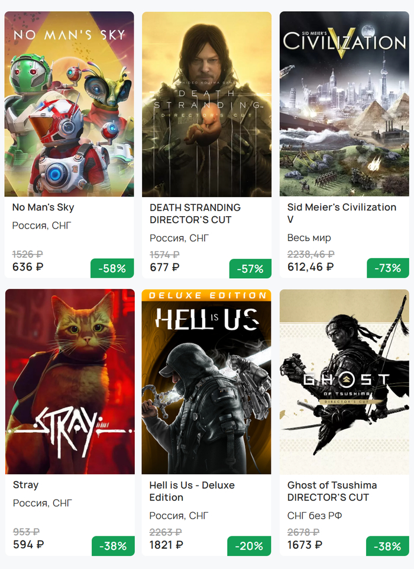Screen dimensions: 414x569
Task: Click the DEATH STRANDING DIRECTOR'S CUT title
Action: coord(195,214)
